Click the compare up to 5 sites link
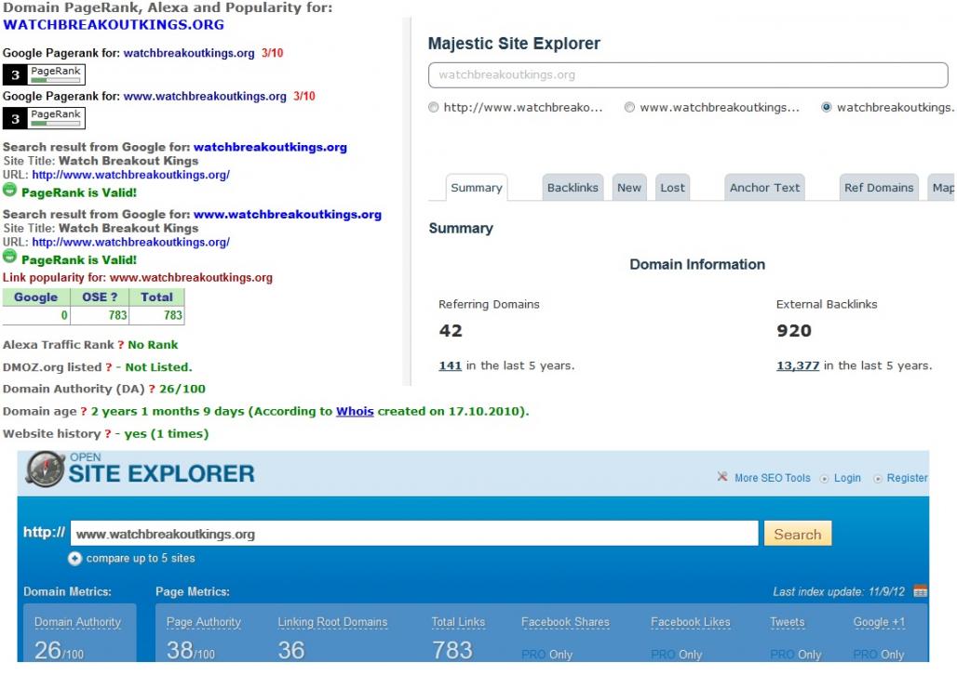The width and height of the screenshot is (957, 675). click(141, 558)
